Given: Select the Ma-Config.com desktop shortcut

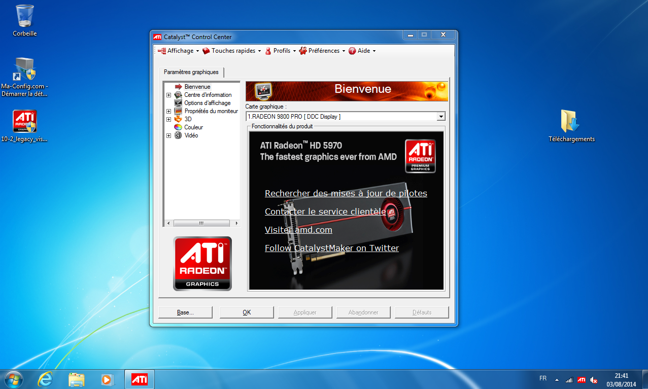Looking at the screenshot, I should pos(25,77).
